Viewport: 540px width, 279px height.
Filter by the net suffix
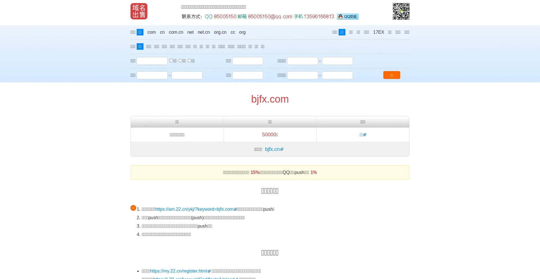coord(190,32)
